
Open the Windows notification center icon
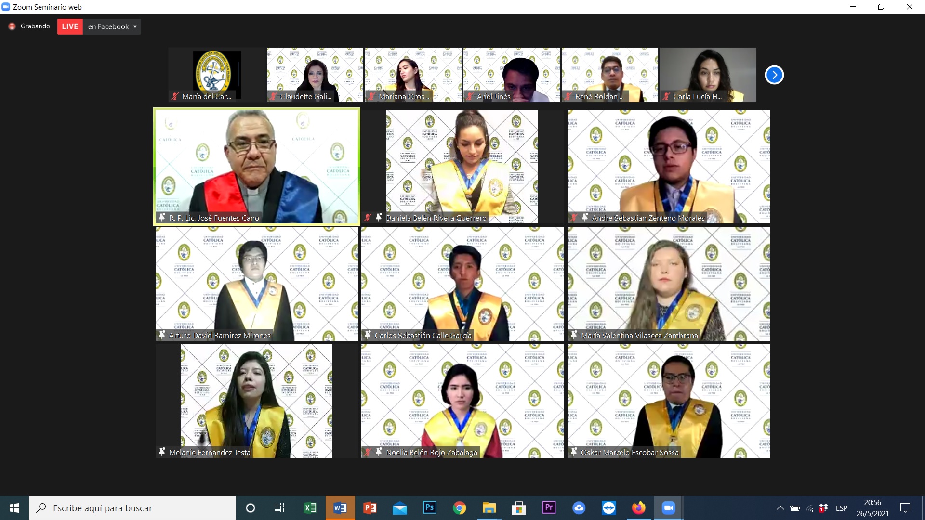point(905,508)
